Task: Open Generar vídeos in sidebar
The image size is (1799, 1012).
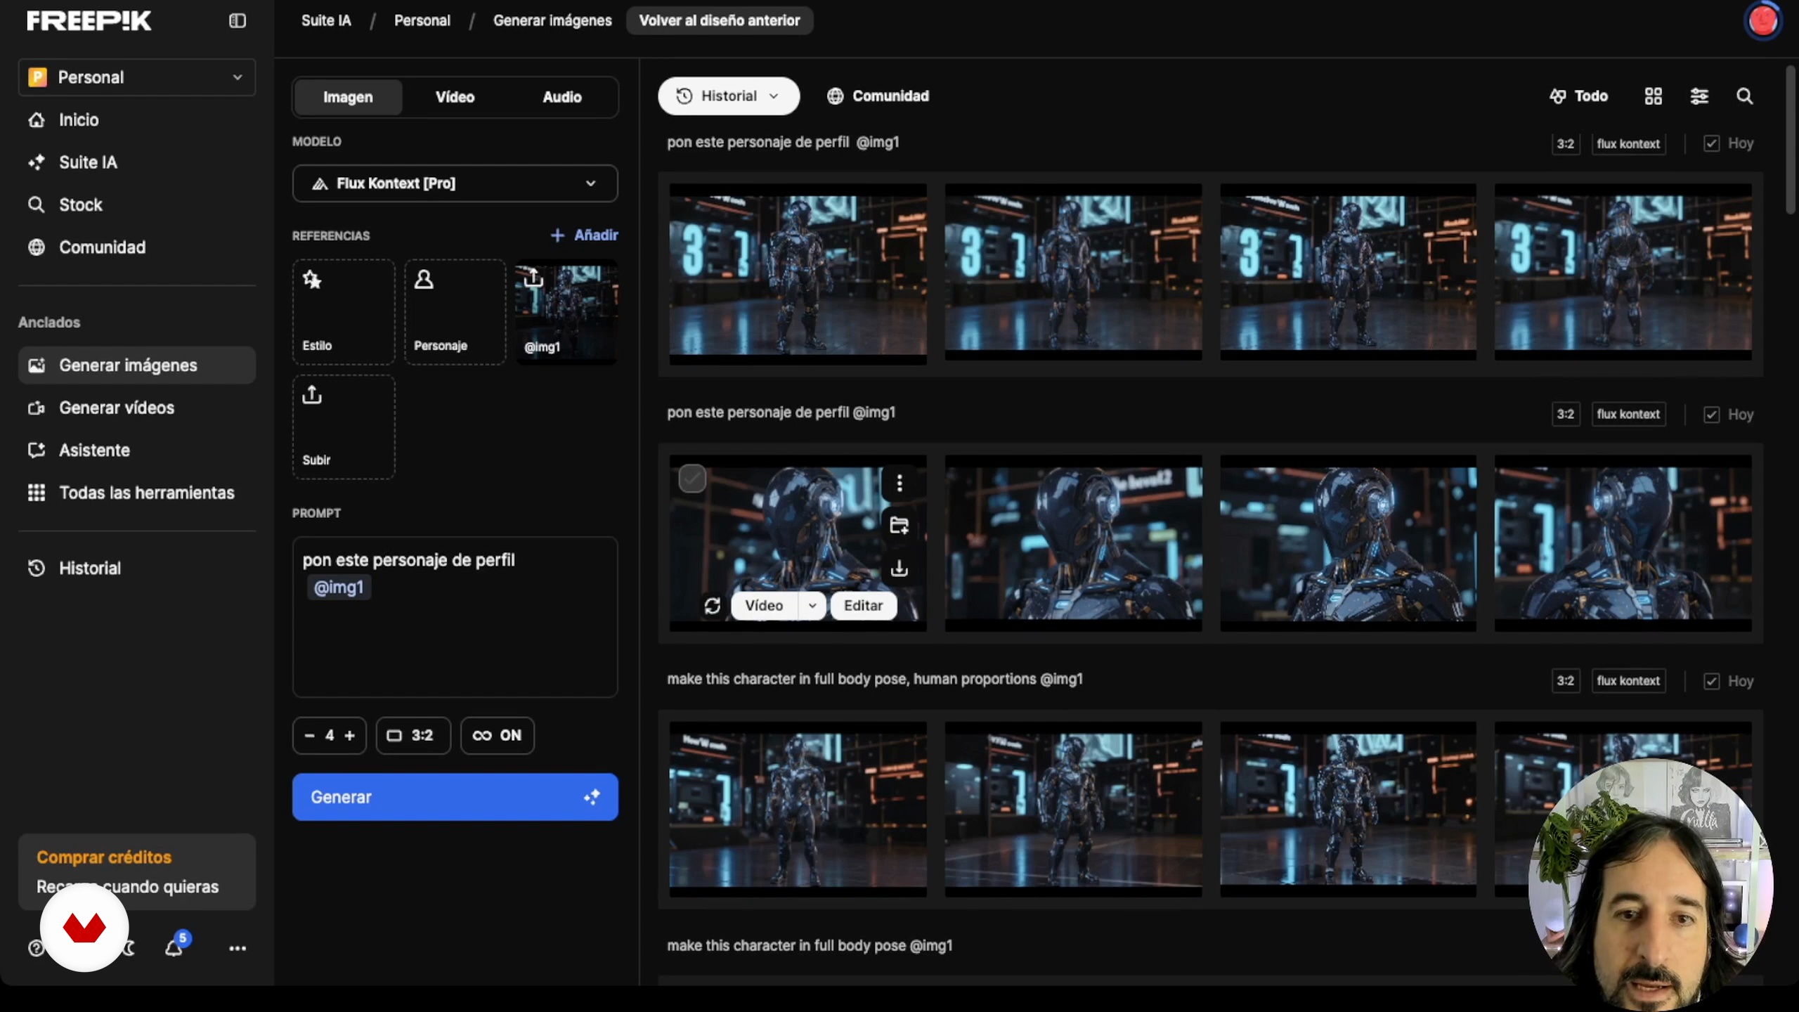Action: coord(137,408)
